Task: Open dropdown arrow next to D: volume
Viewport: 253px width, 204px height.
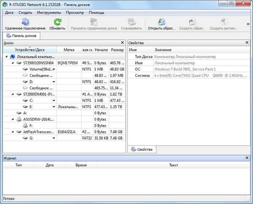Action: tap(54, 82)
